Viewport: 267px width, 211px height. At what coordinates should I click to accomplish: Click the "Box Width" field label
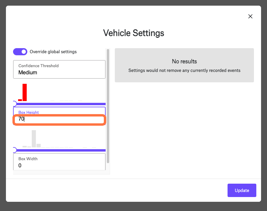point(28,159)
